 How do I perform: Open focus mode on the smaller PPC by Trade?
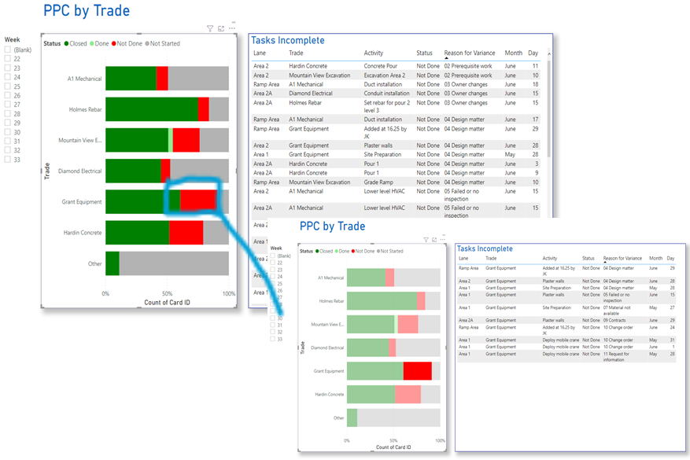point(434,240)
